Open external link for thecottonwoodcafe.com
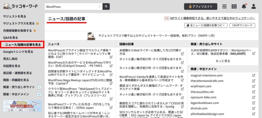262x118 pixels. click(x=254, y=81)
